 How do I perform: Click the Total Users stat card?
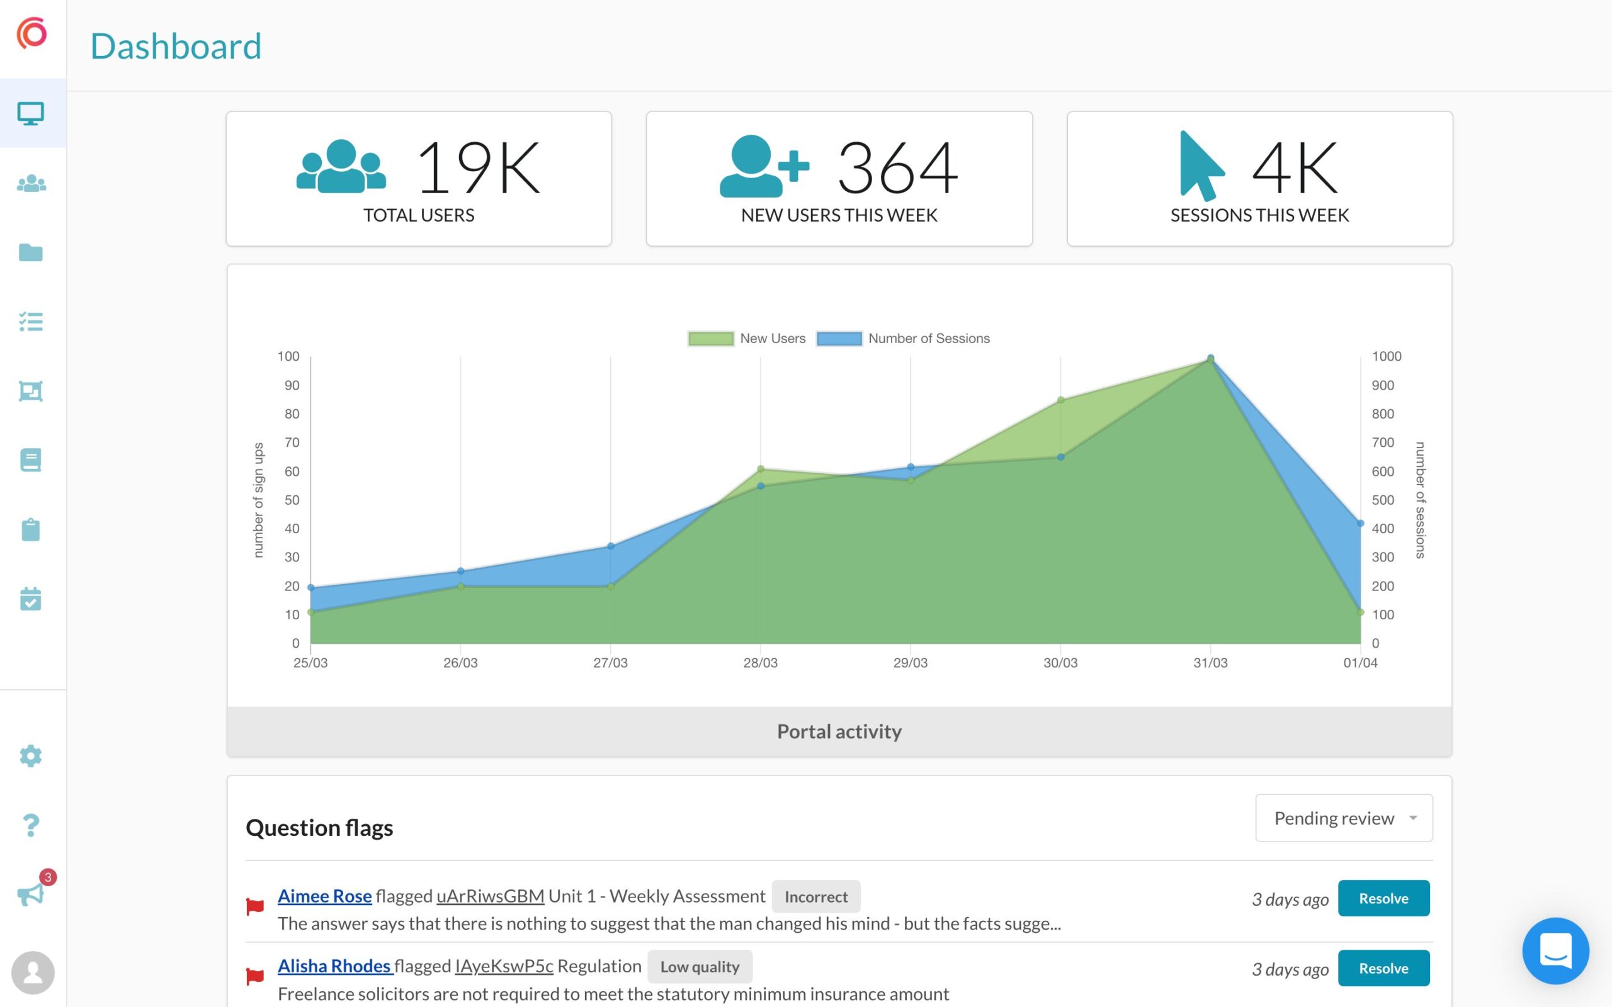[x=418, y=179]
